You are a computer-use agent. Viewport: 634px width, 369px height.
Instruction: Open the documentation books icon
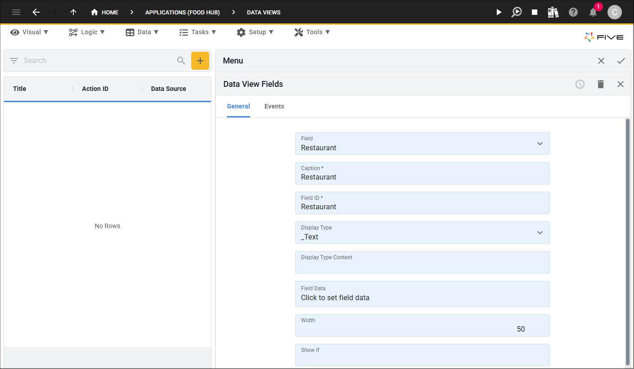553,12
